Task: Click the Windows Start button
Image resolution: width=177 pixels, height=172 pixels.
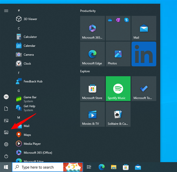Action: click(x=6, y=167)
